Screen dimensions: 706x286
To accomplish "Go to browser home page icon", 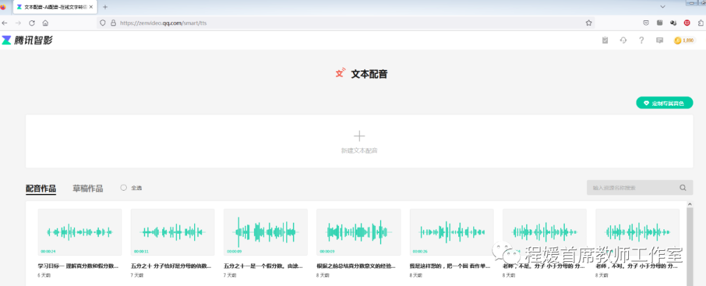I will 45,23.
